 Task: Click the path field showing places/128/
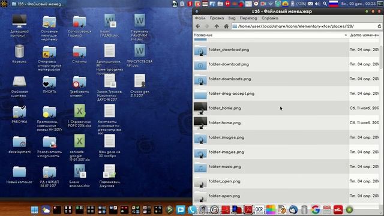coord(304,26)
